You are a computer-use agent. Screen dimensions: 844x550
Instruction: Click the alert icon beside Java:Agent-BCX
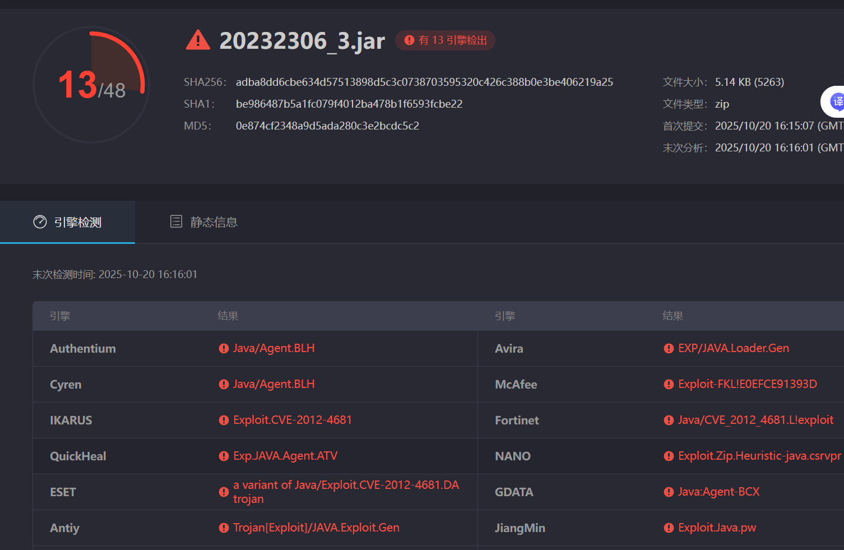pos(669,492)
